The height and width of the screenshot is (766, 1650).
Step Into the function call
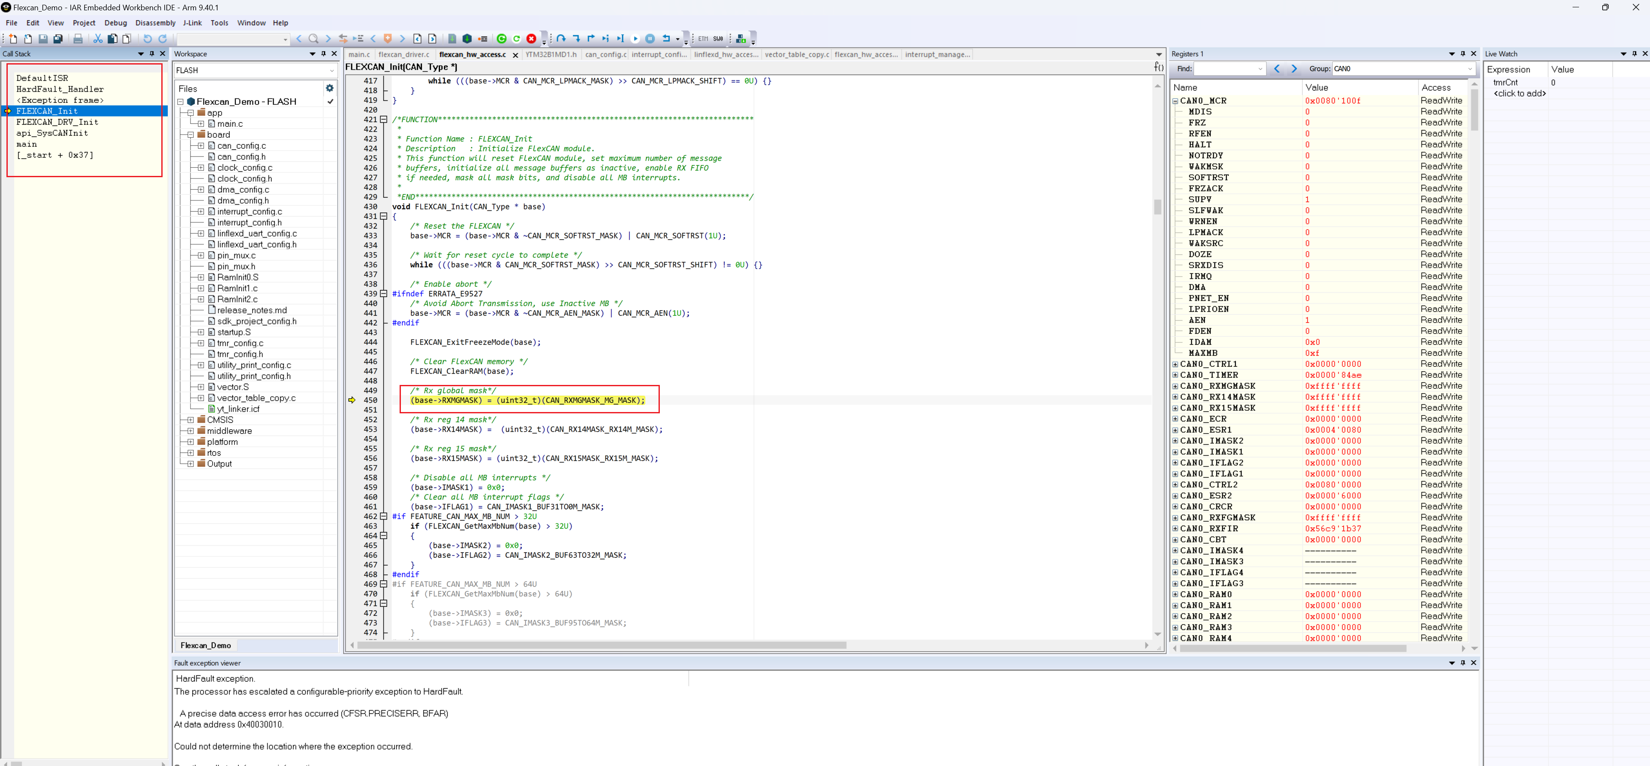click(576, 39)
